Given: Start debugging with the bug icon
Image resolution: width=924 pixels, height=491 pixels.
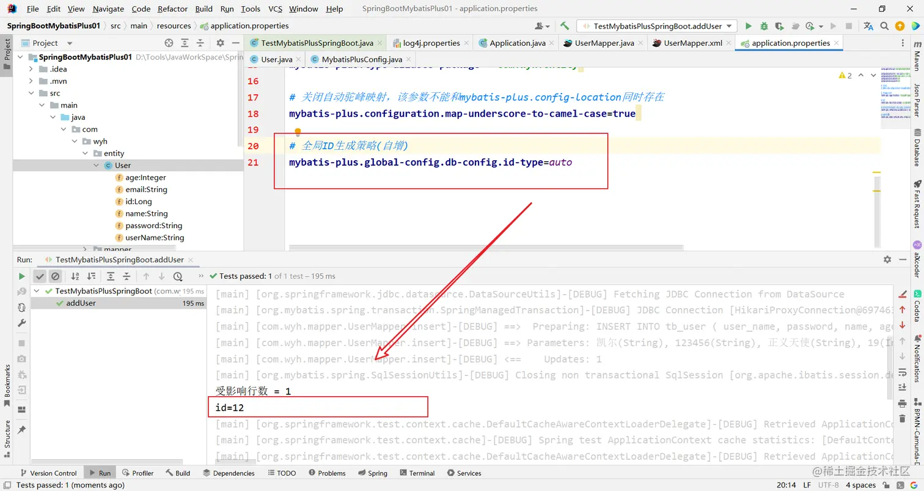Looking at the screenshot, I should 764,26.
